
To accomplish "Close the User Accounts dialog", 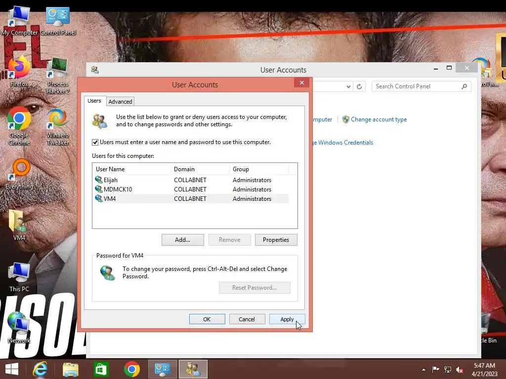I will [302, 82].
